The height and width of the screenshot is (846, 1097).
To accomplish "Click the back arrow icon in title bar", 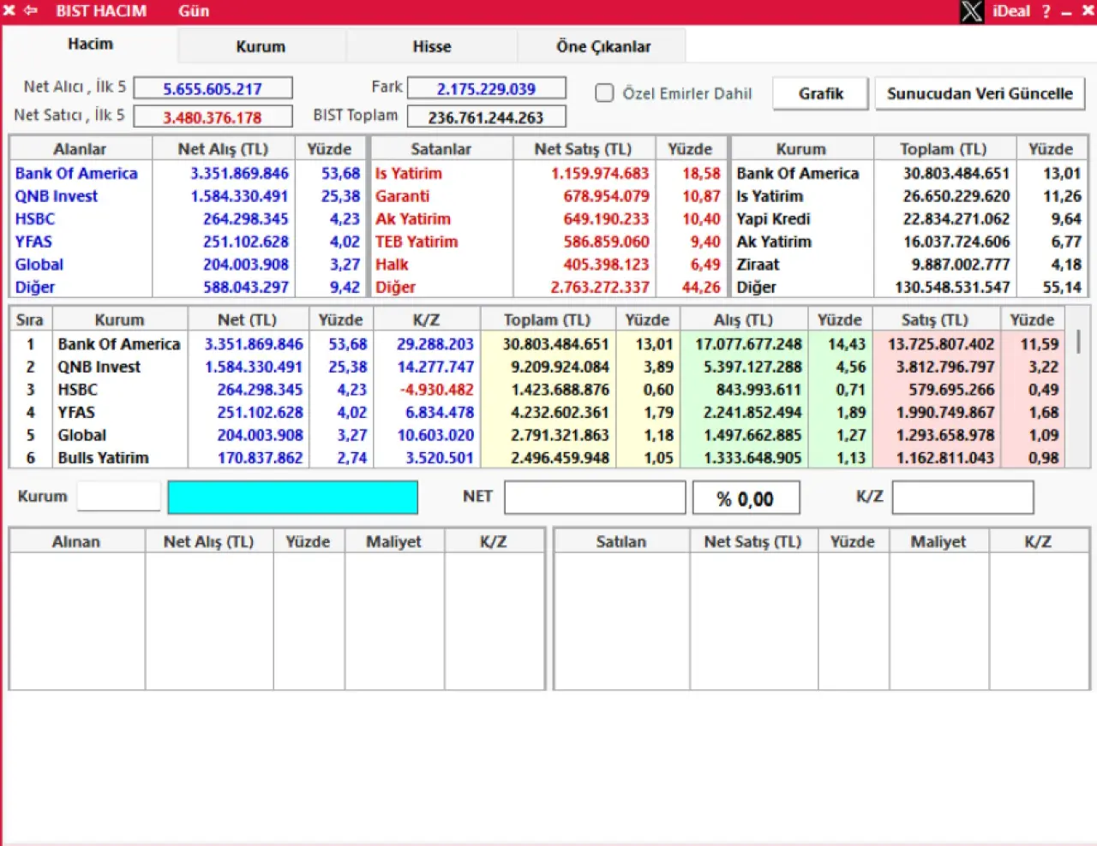I will 31,11.
